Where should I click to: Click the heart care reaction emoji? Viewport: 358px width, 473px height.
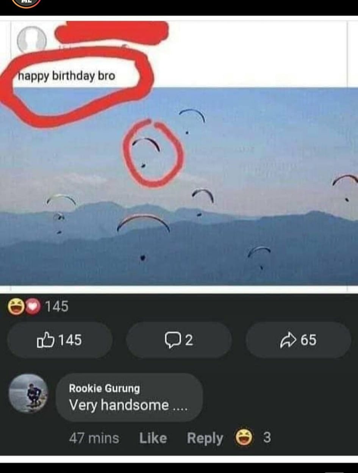pyautogui.click(x=33, y=306)
